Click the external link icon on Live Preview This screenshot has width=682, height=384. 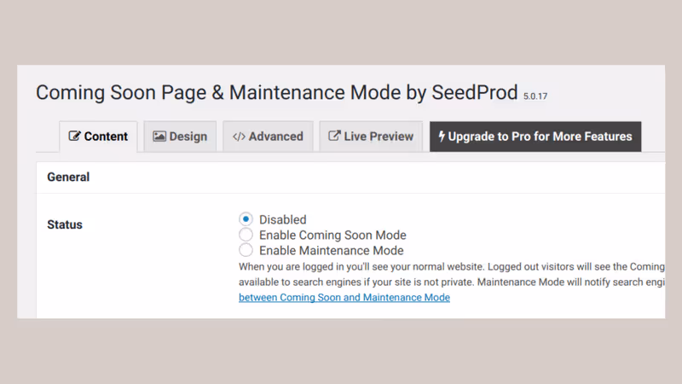[334, 136]
